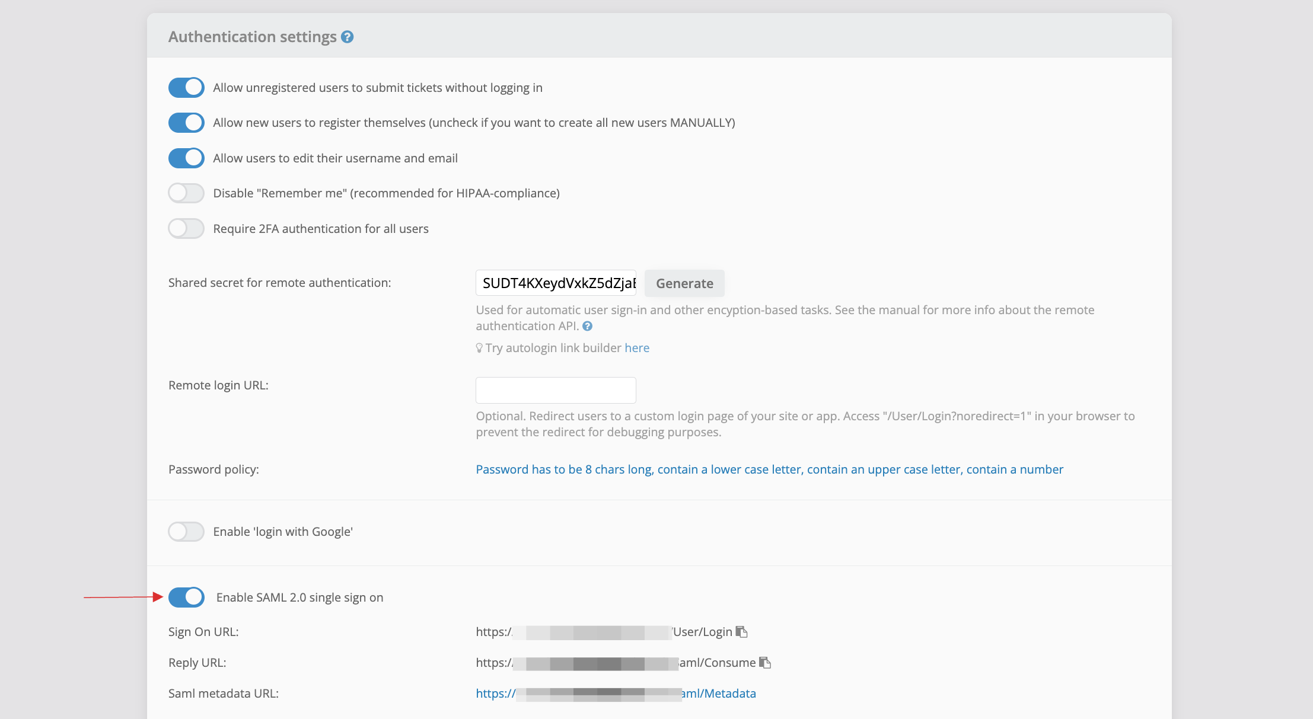Click help icon after remote authentication API text
The image size is (1313, 719).
click(587, 326)
